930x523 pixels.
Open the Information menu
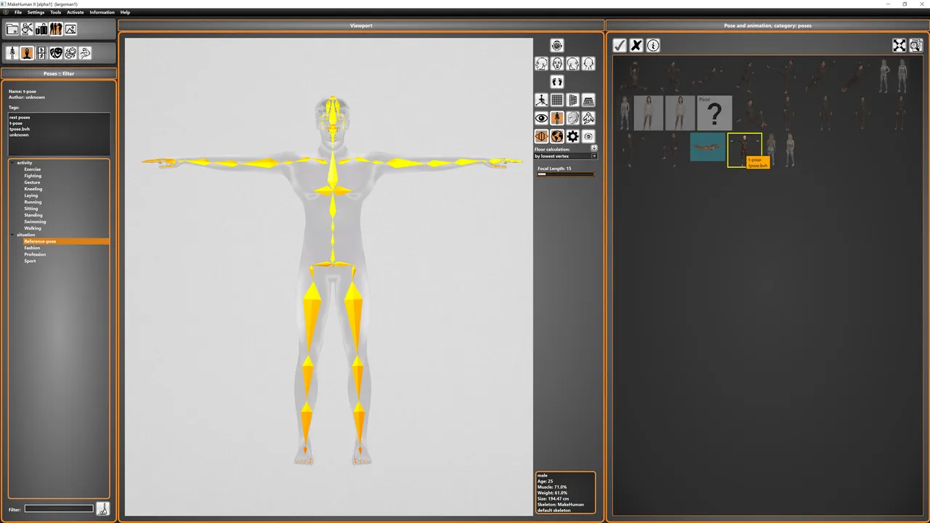[102, 12]
